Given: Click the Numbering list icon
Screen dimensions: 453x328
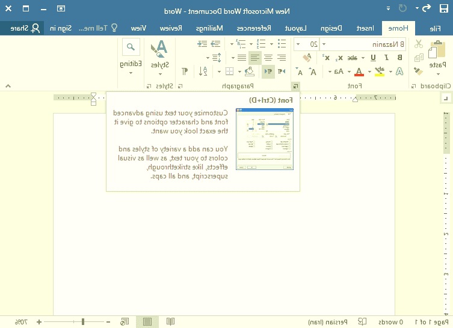Looking at the screenshot, I should [261, 44].
